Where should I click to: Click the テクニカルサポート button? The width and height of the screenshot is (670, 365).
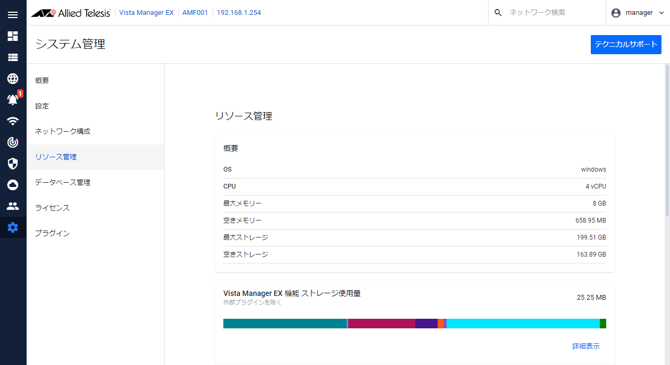(626, 45)
